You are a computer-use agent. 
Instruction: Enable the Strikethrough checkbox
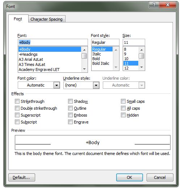(x=17, y=101)
